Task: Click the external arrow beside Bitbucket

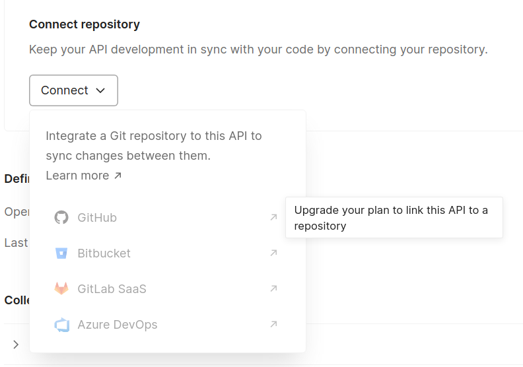Action: pos(273,253)
